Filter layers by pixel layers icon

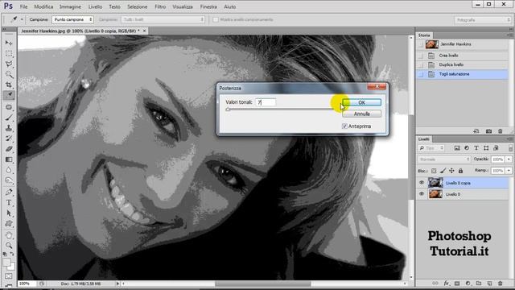coord(457,148)
